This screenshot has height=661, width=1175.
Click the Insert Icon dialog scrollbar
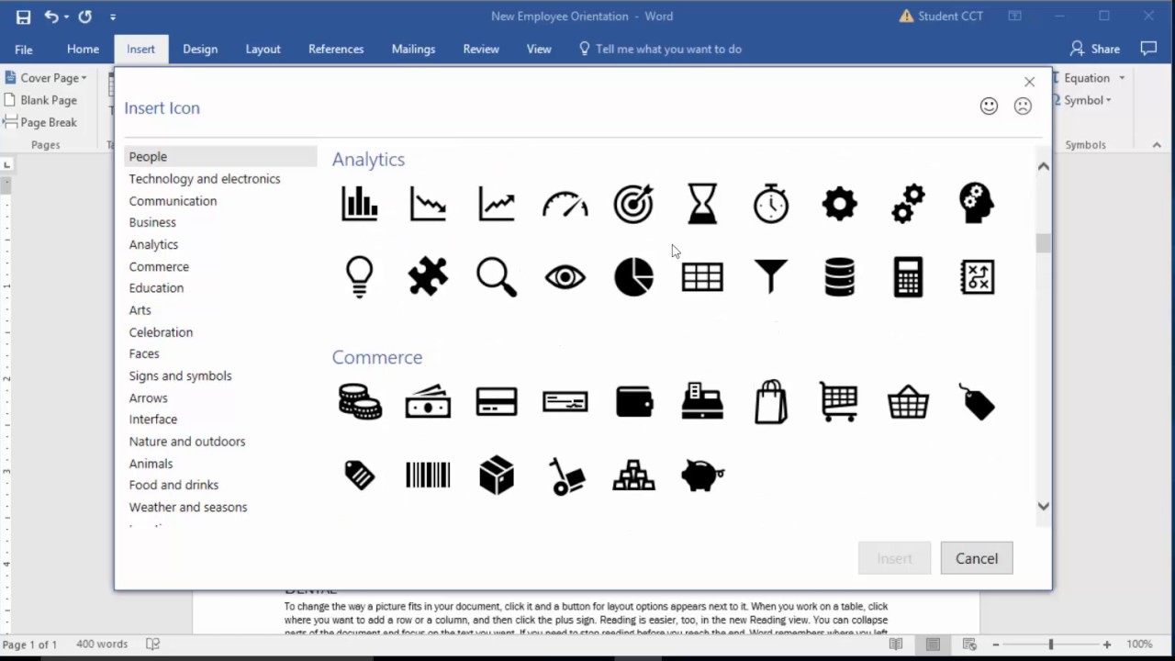(1043, 242)
